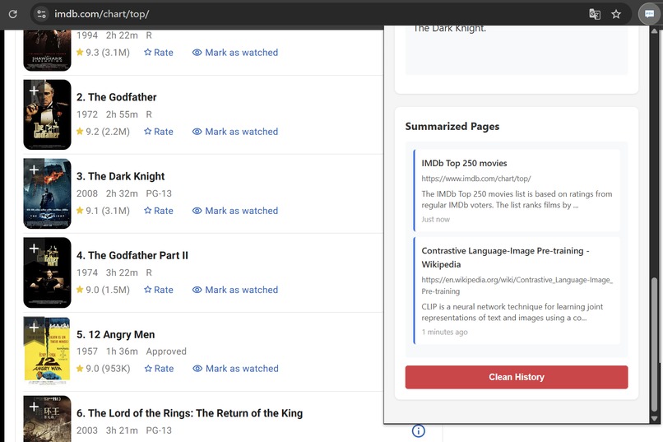Open the Contrastive Language-Image Pre-training summary entry
Viewport: 663px width, 442px height.
pos(517,291)
